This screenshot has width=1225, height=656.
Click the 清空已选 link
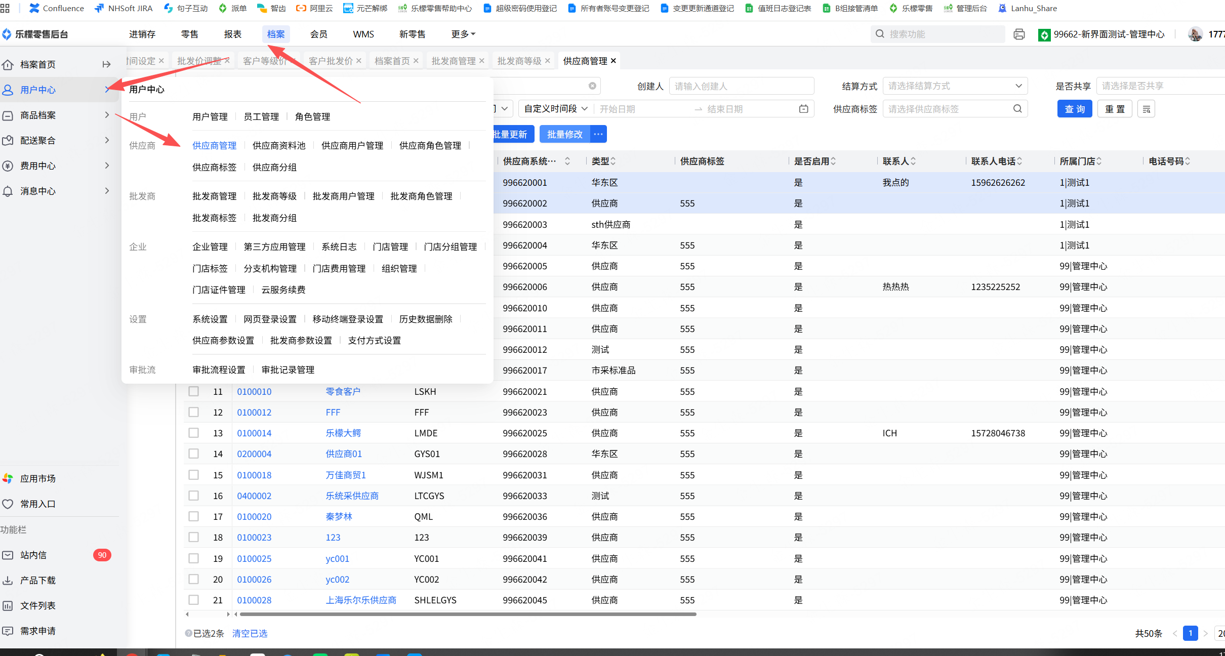pyautogui.click(x=250, y=633)
